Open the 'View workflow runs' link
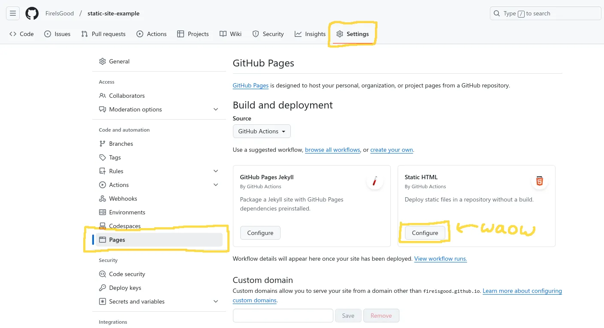Screen dimensions: 604x328 click(x=441, y=259)
